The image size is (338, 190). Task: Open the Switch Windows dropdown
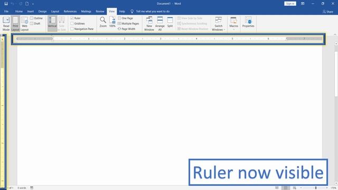coord(218,24)
